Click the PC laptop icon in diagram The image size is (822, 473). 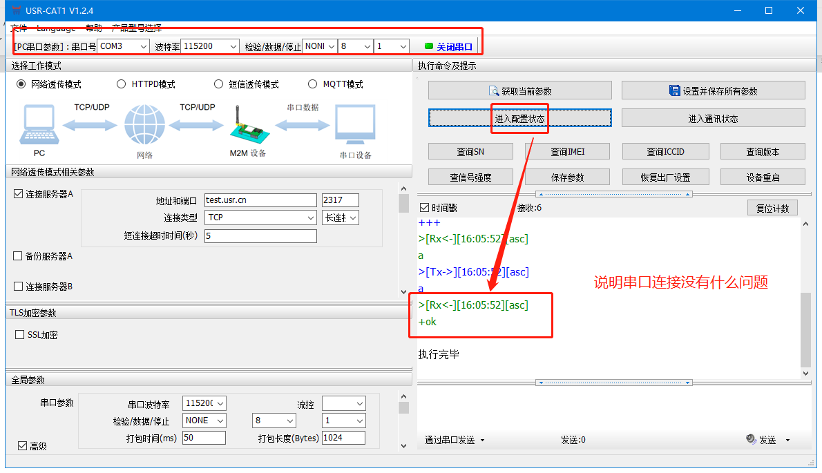[39, 125]
